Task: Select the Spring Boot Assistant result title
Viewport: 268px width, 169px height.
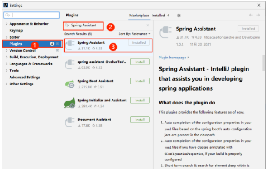Action: [96, 81]
